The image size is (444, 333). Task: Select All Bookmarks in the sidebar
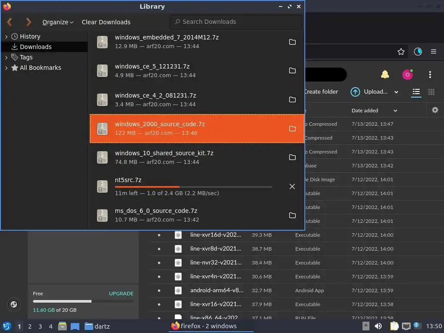[x=40, y=68]
